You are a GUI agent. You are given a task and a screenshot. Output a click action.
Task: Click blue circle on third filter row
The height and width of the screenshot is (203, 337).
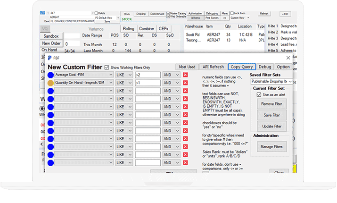[x=50, y=91]
